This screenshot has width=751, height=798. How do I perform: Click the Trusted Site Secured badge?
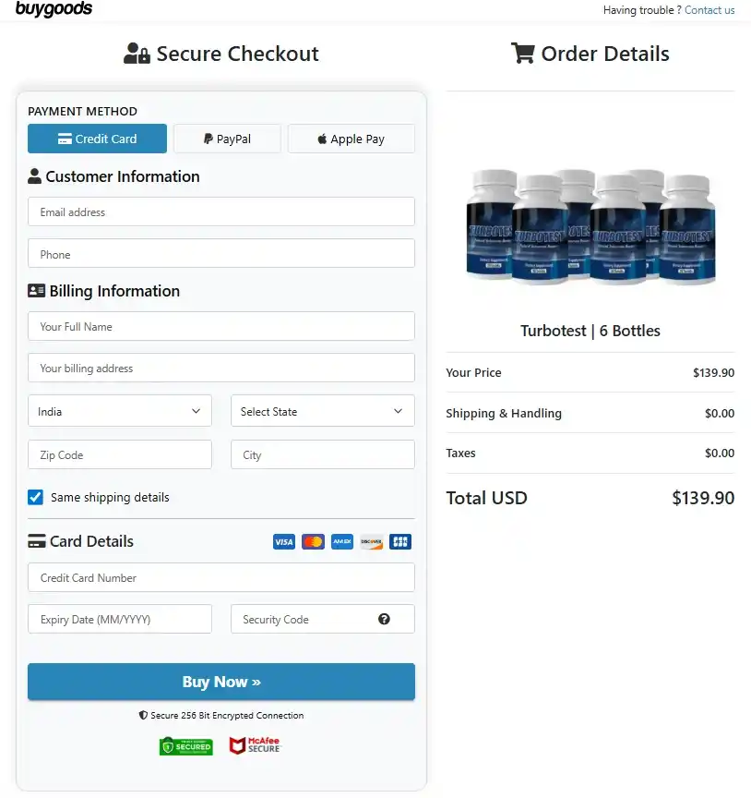pos(185,745)
